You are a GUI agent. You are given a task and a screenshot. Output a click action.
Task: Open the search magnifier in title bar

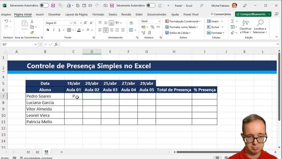[202, 6]
